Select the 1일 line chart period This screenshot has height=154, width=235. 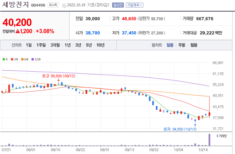click(29, 45)
